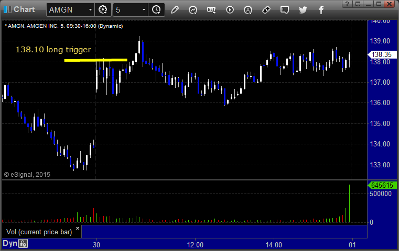
Task: Open the comment bubble icon
Action: [285, 10]
